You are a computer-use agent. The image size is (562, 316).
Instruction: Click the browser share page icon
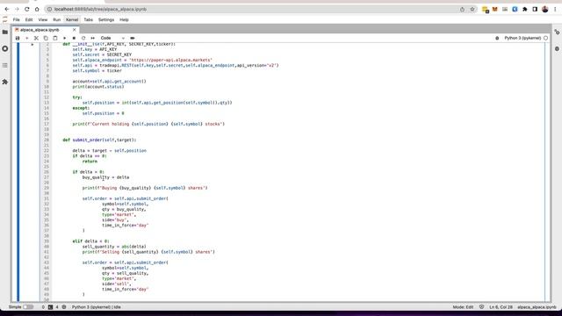pos(463,10)
